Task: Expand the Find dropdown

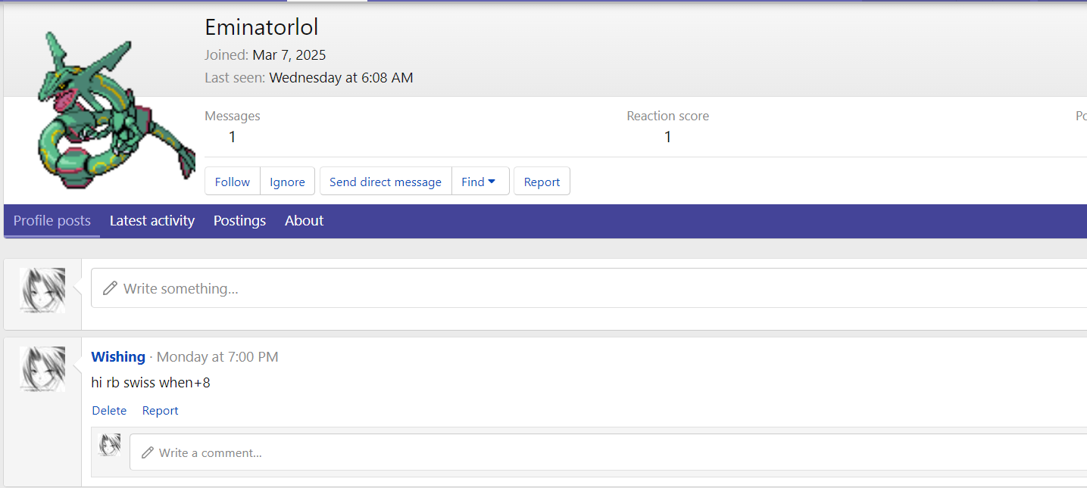Action: 480,182
